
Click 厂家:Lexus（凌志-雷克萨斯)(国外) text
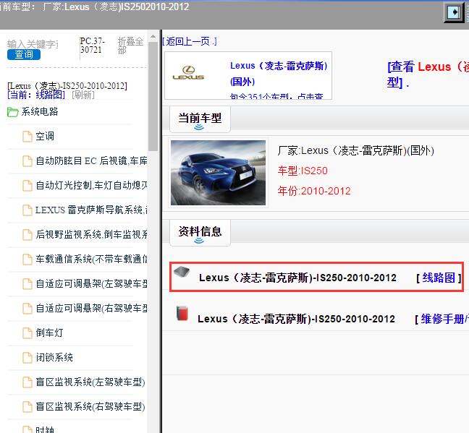pos(355,150)
